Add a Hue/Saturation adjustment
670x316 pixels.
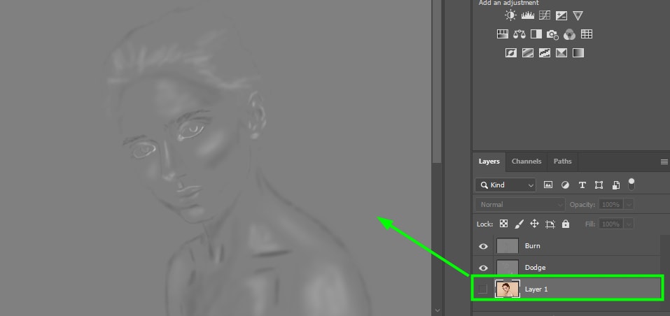(x=503, y=34)
